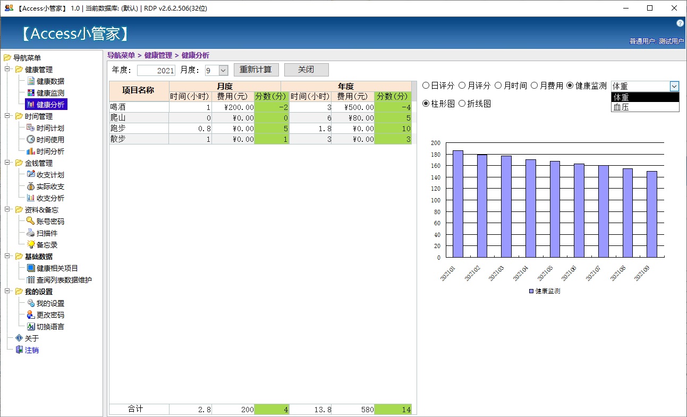687x417 pixels.
Task: Select the 爬山 row name cell
Action: [139, 117]
